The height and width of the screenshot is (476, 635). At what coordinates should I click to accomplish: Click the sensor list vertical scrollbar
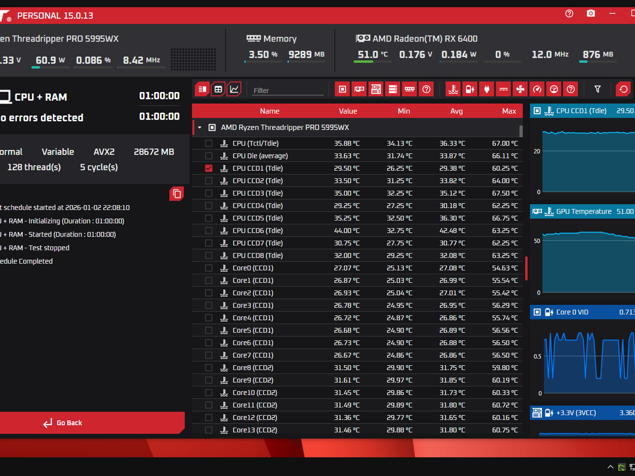tap(521, 131)
